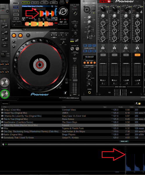Click the channel 4 volume fader
This screenshot has height=175, width=145.
pyautogui.click(x=137, y=64)
